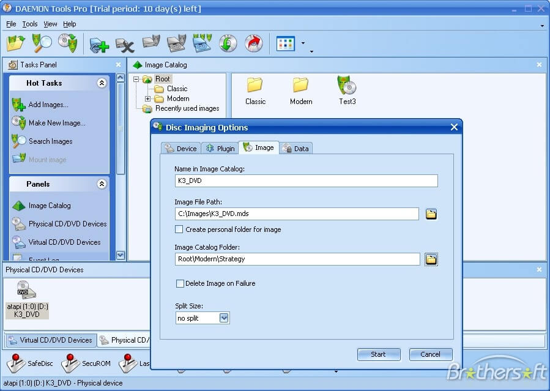Close the Disc Imaging Options dialog

[x=454, y=127]
